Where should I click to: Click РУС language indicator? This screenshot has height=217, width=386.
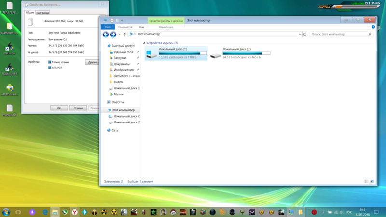349,212
